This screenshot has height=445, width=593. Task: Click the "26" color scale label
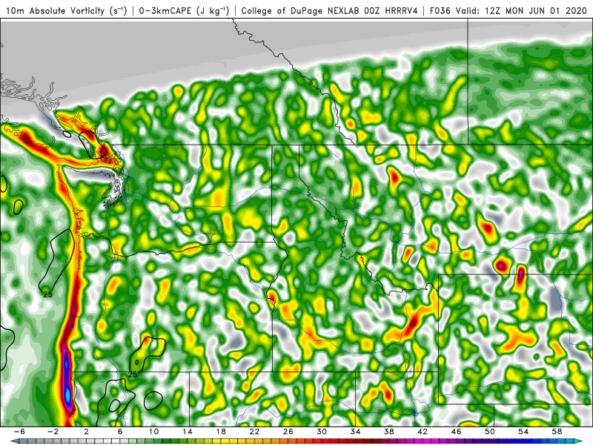coord(288,432)
